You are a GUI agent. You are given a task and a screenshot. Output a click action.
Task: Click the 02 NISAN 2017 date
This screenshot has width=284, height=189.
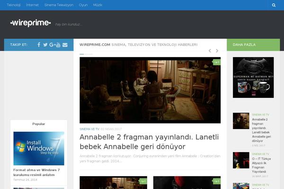111,129
